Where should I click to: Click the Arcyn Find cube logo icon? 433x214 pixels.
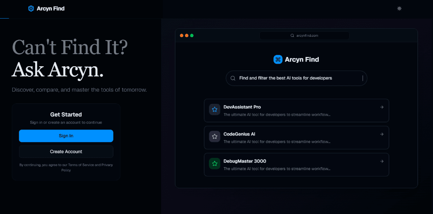(31, 8)
